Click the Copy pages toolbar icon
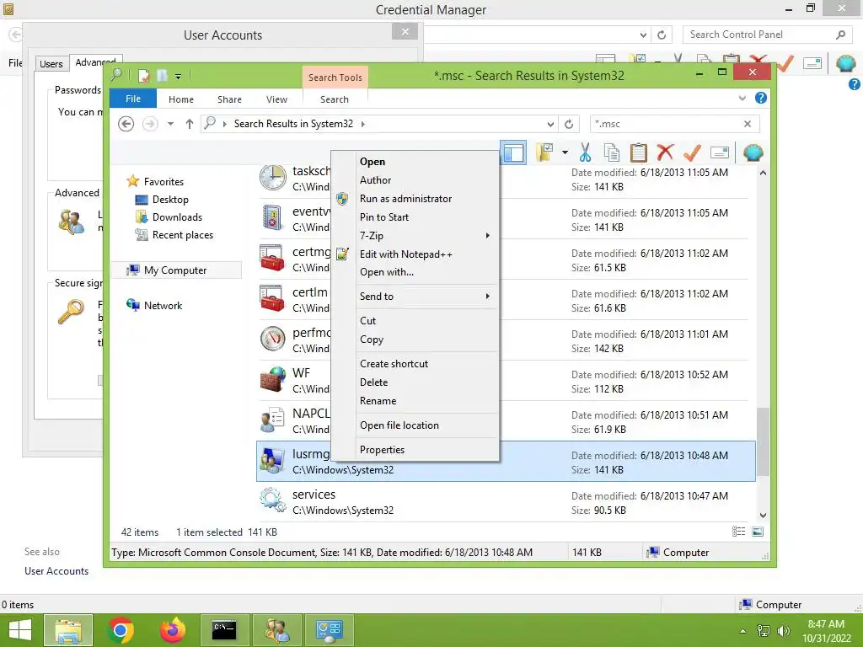 611,152
